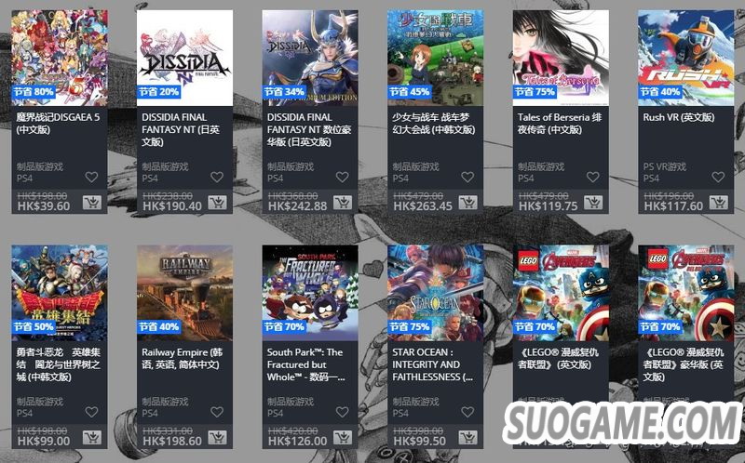Open the Railway Empire cover image
745x463 pixels.
pos(184,293)
